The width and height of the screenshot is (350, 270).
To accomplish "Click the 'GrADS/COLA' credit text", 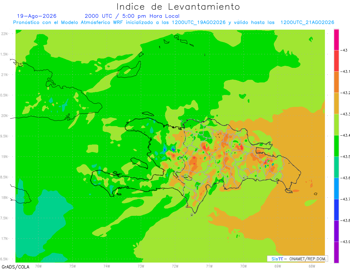I will click(x=15, y=267).
